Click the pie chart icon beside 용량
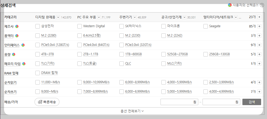 click(x=14, y=54)
